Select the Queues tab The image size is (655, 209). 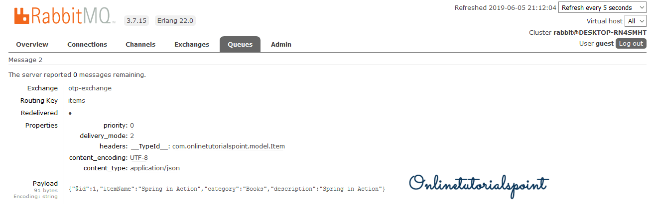[240, 44]
